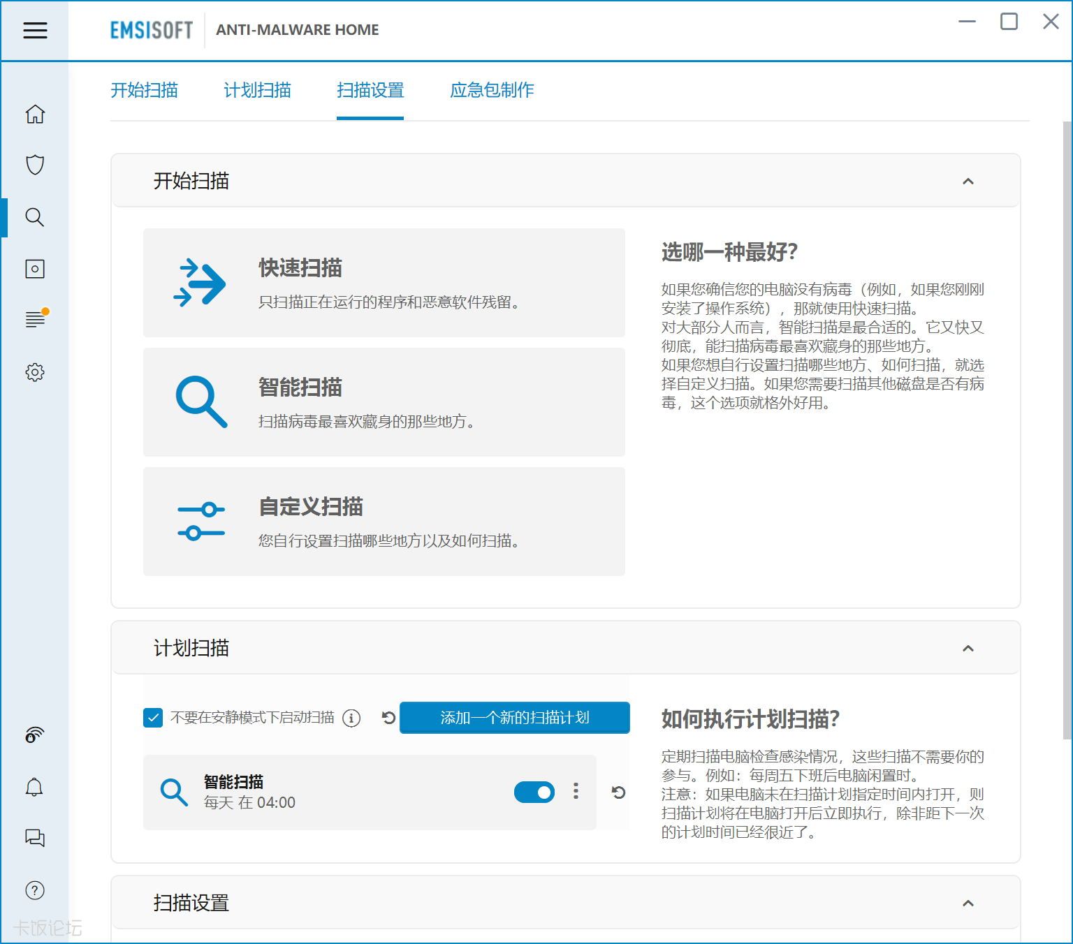The image size is (1073, 944).
Task: Open Protection via sidebar shield icon
Action: 35,165
